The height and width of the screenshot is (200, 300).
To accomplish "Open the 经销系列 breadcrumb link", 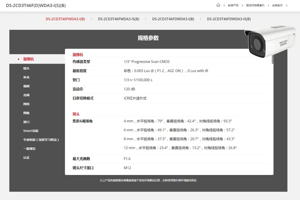I will 277,5.
